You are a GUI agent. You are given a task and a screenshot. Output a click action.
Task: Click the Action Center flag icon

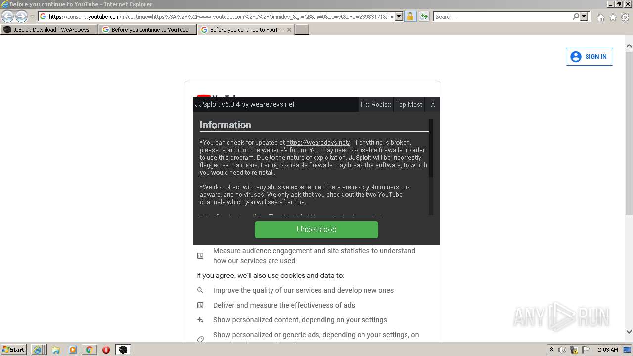pyautogui.click(x=586, y=350)
